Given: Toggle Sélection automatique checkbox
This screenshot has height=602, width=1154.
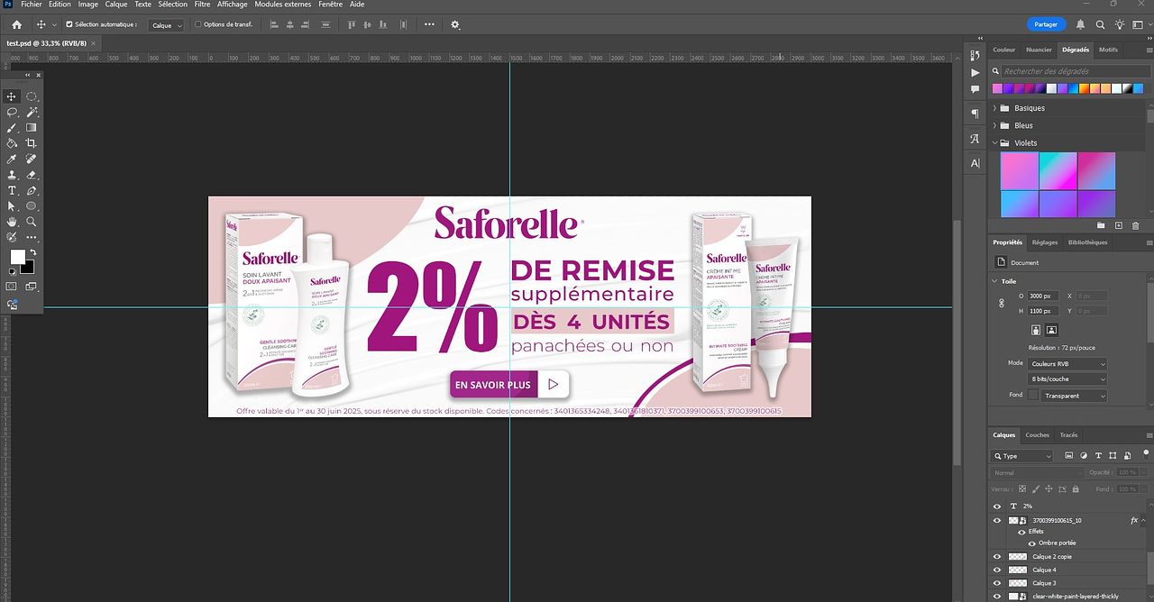Looking at the screenshot, I should tap(69, 24).
